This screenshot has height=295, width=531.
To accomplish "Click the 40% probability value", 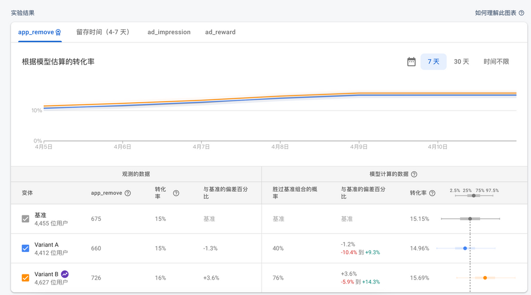I will [x=278, y=248].
